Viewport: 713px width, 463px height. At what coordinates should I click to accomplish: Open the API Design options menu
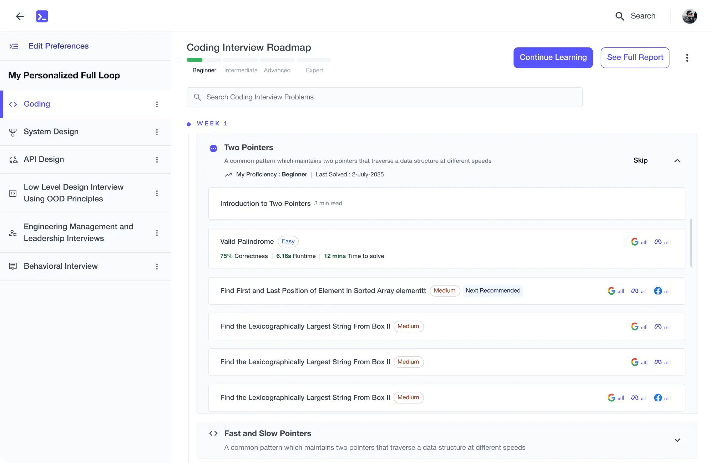coord(157,160)
